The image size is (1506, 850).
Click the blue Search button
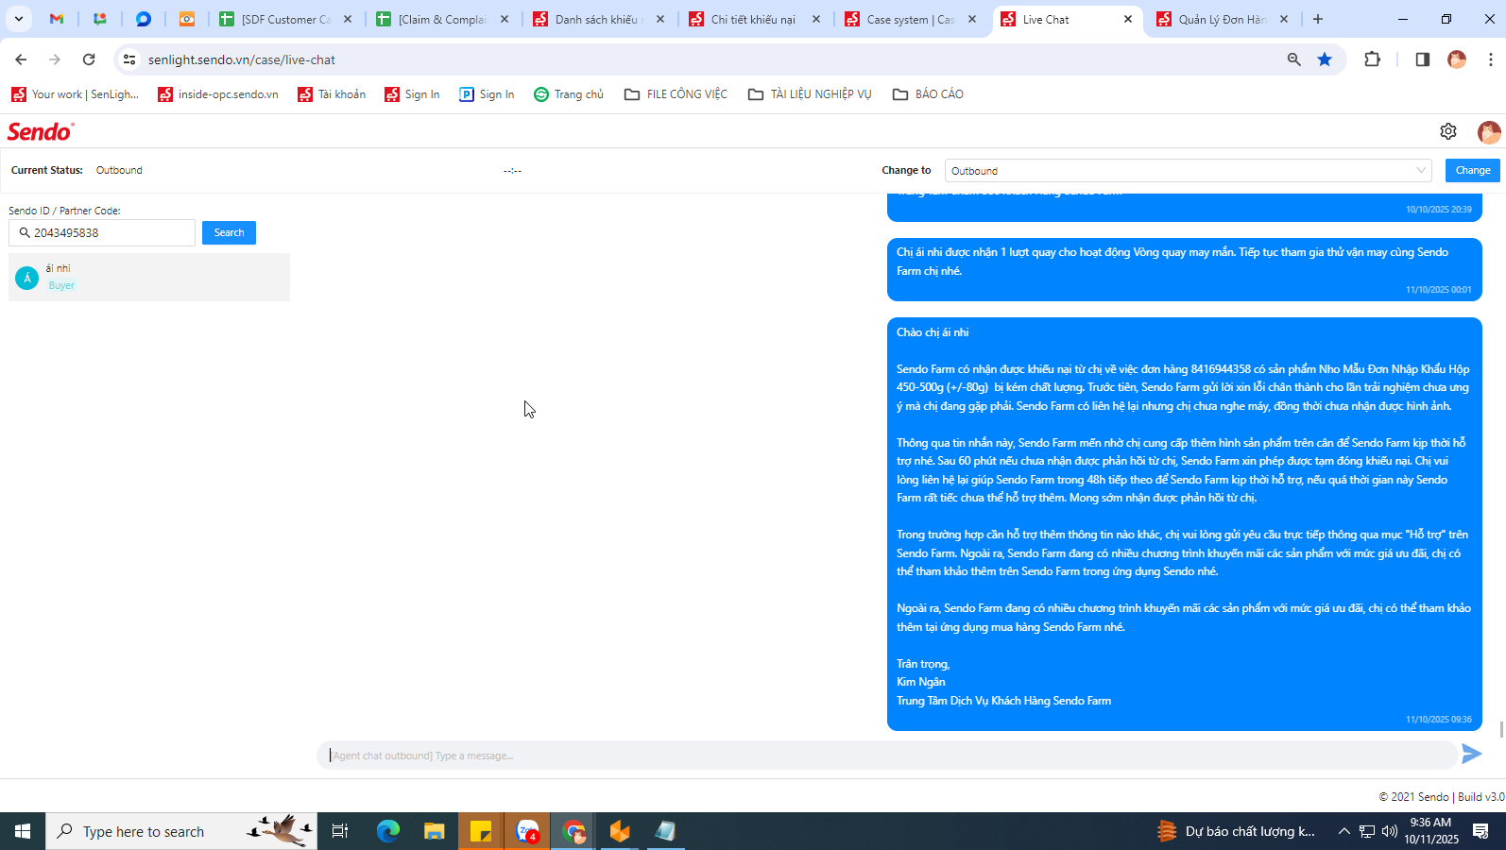click(229, 232)
